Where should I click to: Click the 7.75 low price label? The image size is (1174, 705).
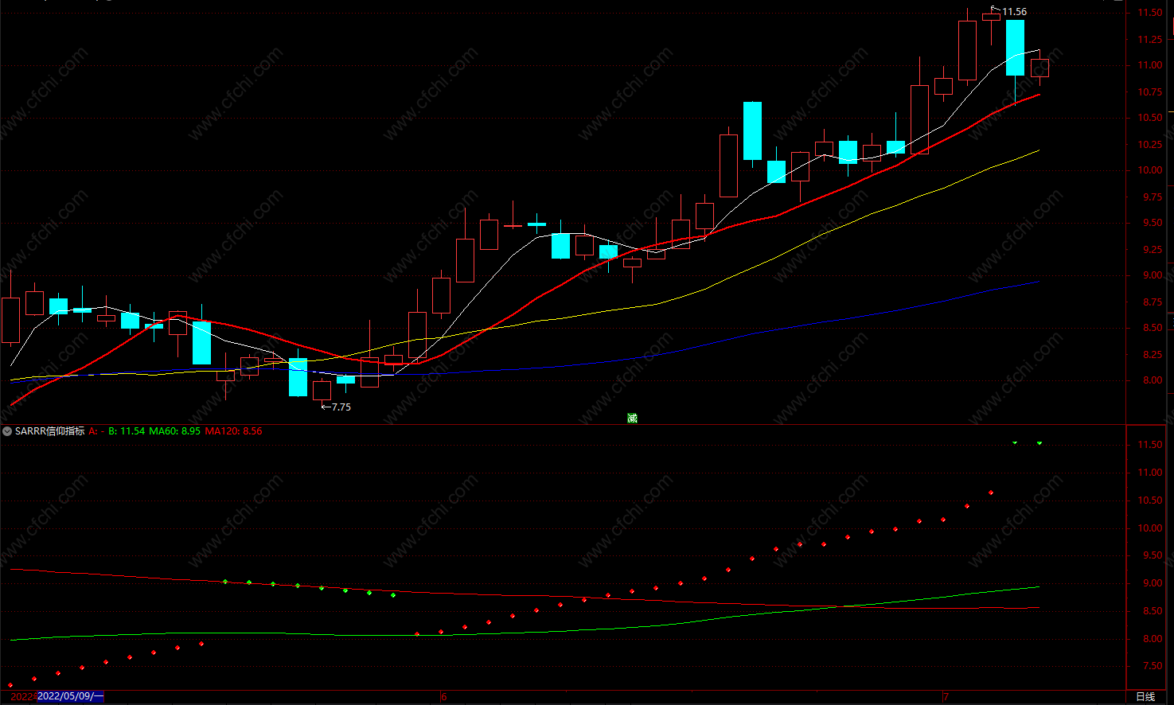[341, 407]
